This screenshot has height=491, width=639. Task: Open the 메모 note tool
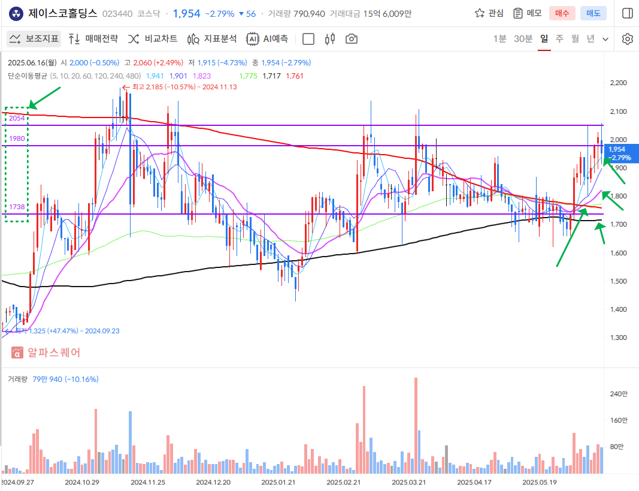click(528, 13)
